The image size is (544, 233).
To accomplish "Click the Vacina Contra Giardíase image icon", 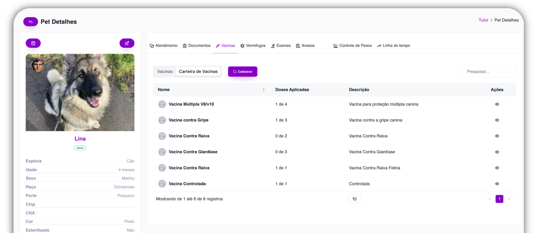I will pos(162,152).
